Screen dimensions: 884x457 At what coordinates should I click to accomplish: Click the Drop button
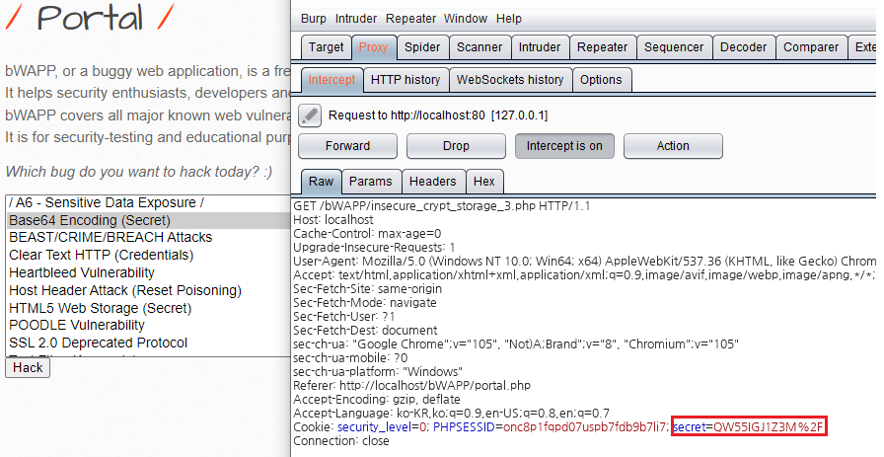coord(456,145)
